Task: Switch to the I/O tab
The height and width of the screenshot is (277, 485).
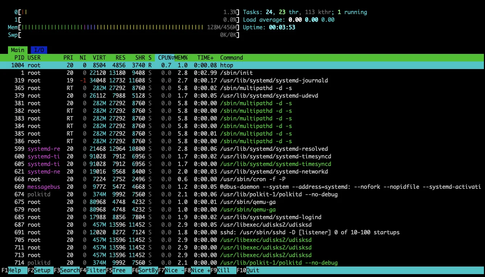Action: 39,50
